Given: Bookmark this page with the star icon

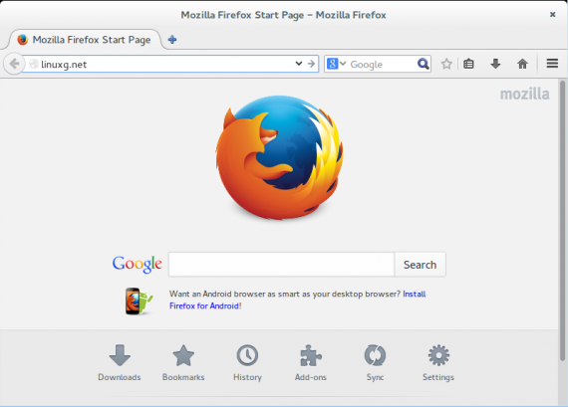Looking at the screenshot, I should (446, 64).
